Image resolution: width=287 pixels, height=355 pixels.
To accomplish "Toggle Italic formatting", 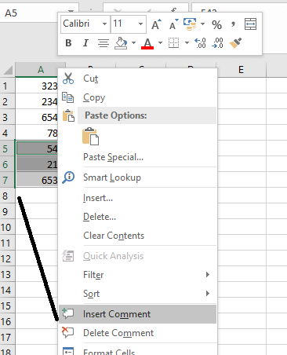I will click(x=85, y=43).
